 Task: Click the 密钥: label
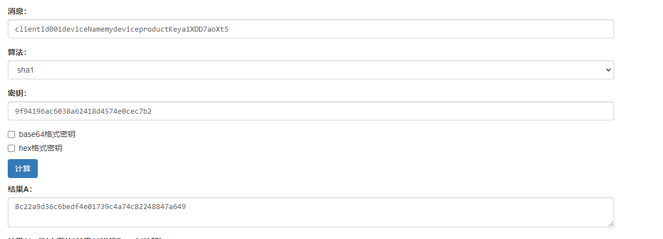click(17, 93)
